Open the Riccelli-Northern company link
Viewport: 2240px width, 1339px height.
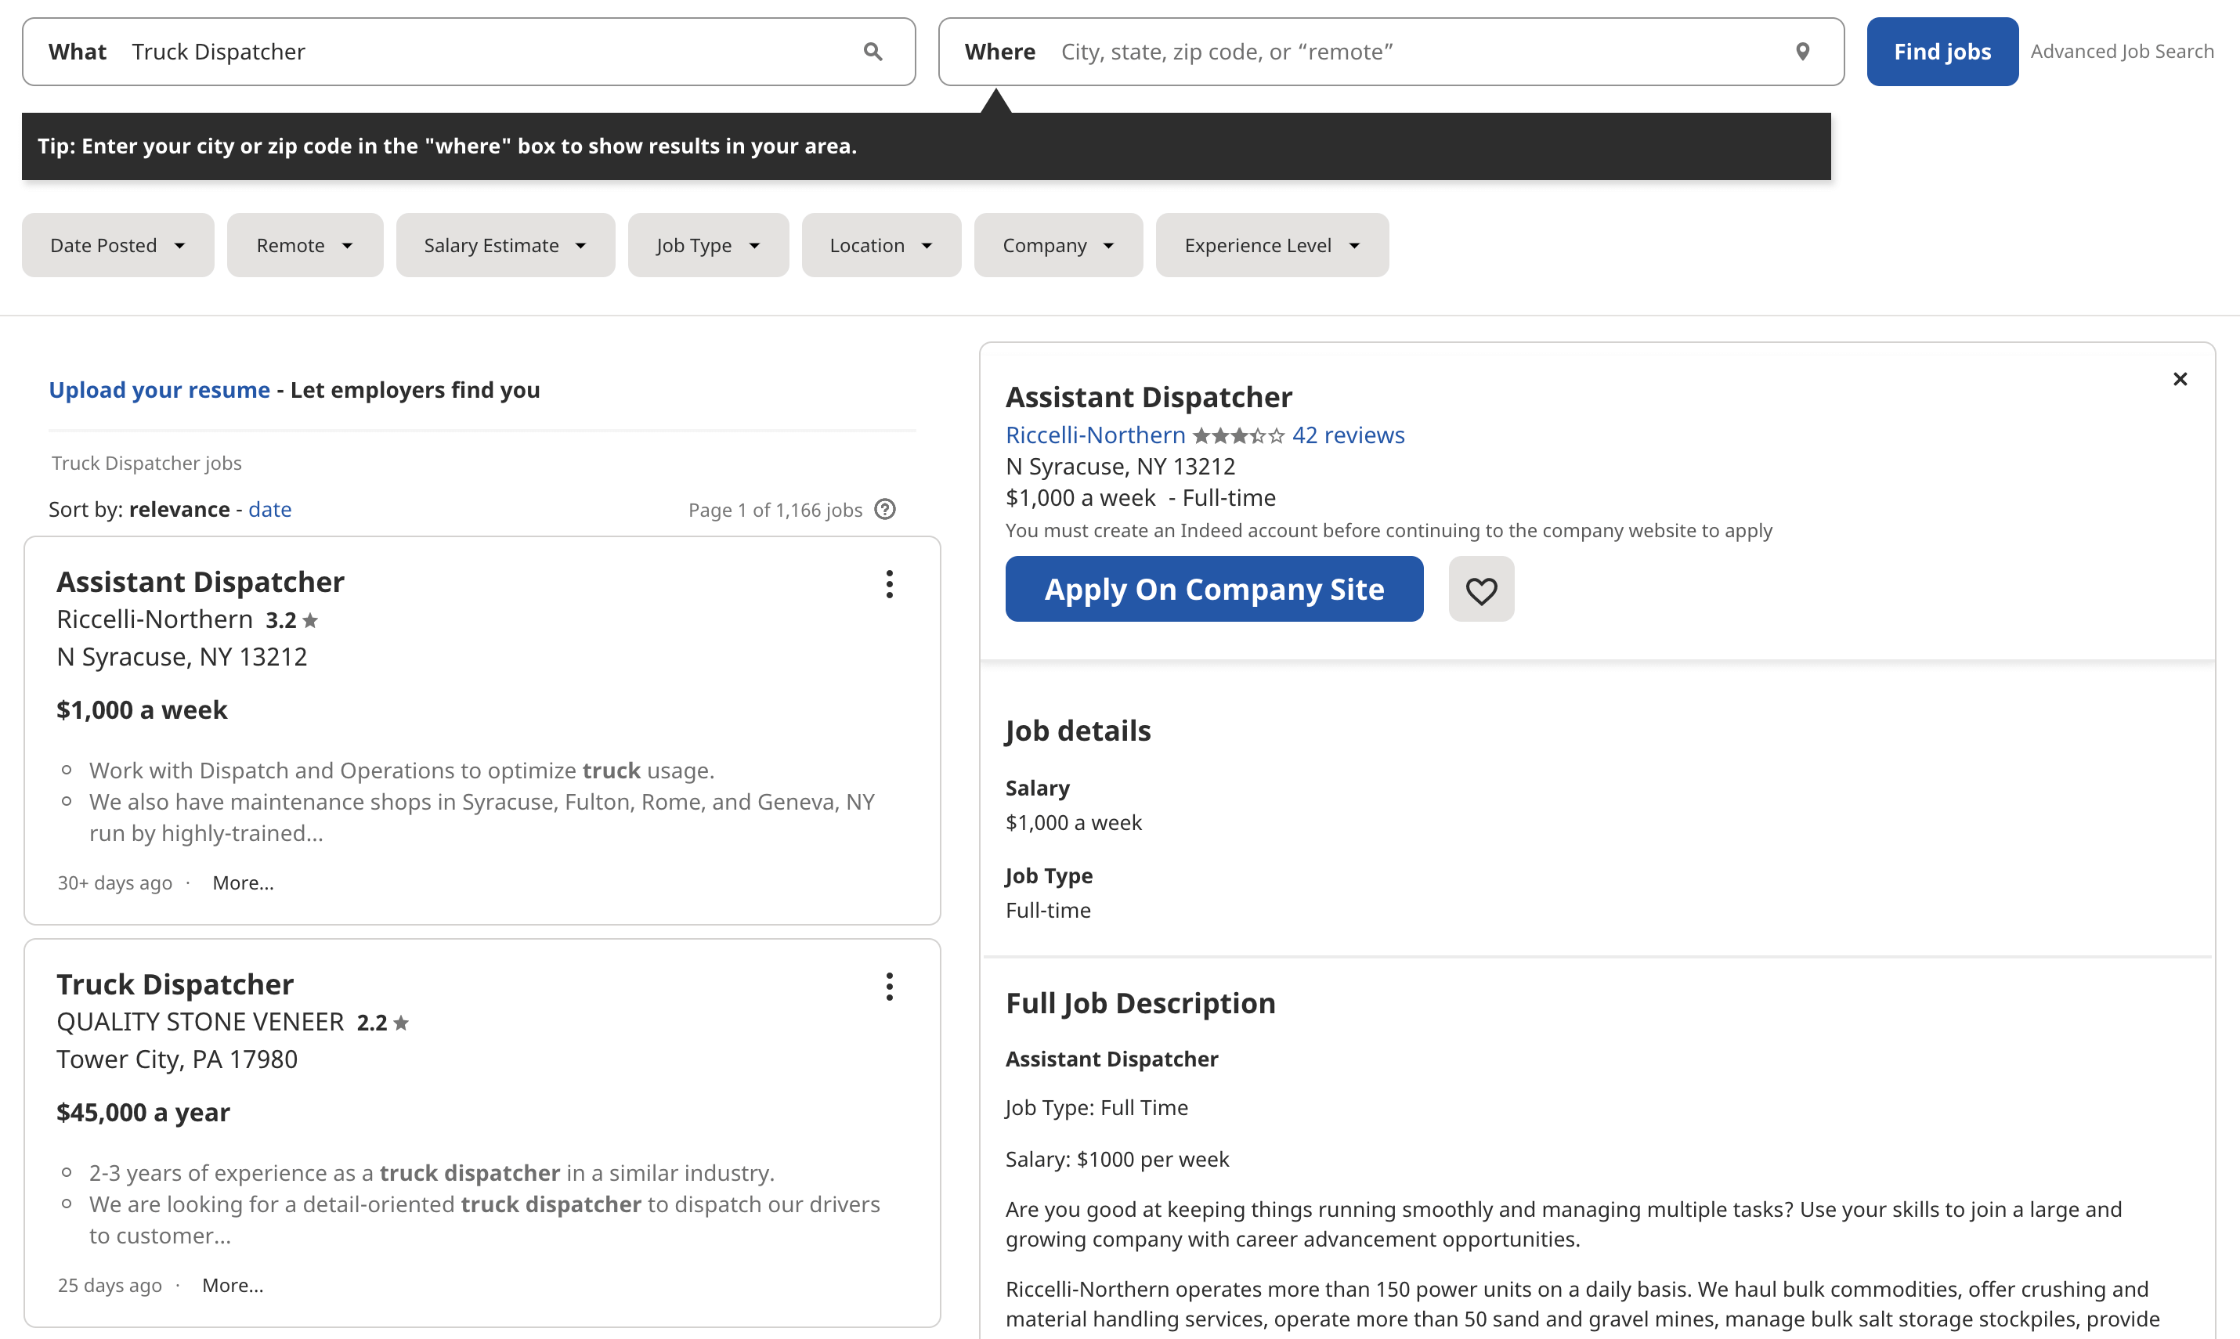1096,436
